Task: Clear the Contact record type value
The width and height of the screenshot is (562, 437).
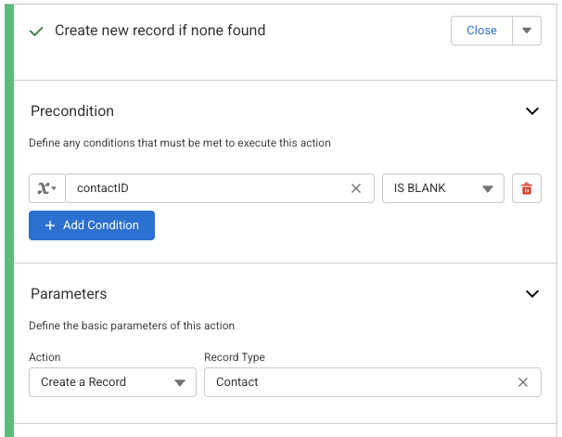Action: click(x=523, y=382)
